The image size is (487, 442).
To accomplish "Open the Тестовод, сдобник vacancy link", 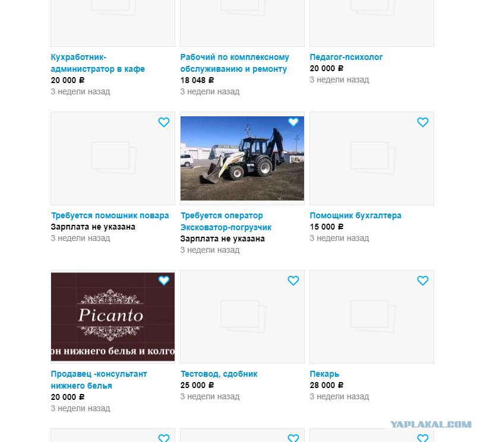I will 219,374.
